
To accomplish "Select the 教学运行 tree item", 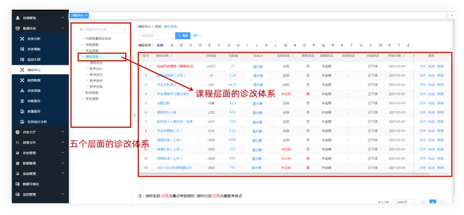I will click(x=96, y=75).
